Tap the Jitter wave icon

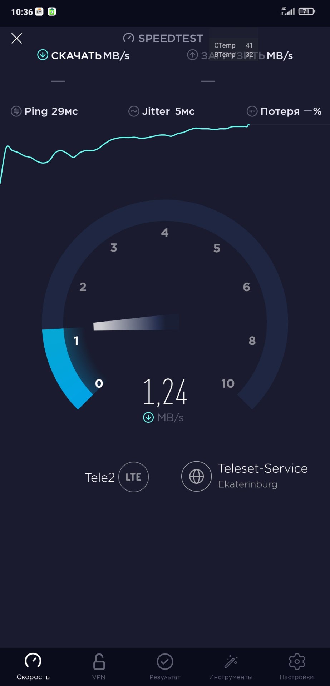click(x=134, y=111)
